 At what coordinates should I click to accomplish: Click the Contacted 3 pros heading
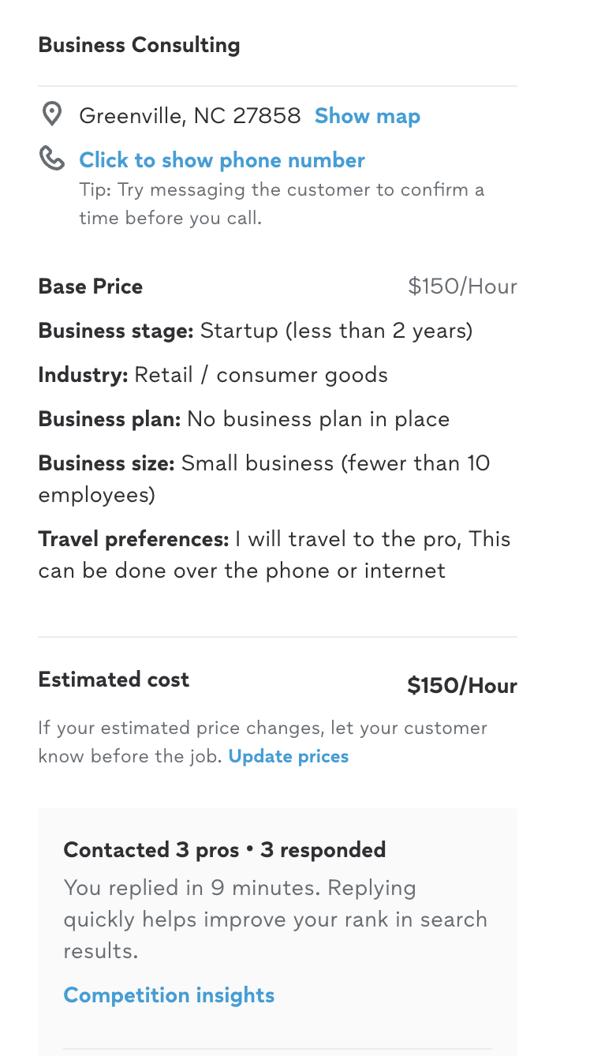(x=224, y=850)
